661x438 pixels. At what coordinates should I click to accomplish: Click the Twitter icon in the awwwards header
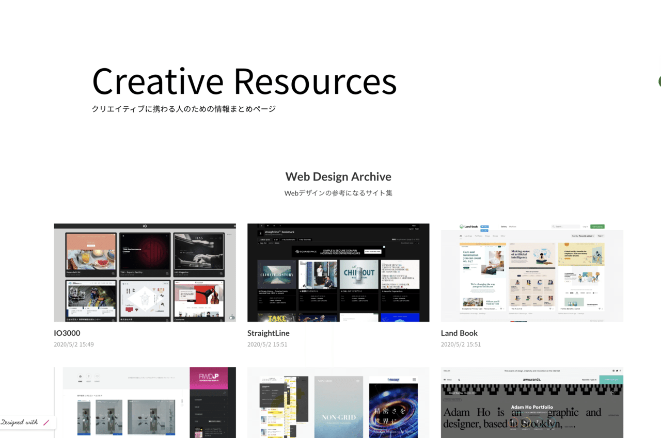click(617, 370)
